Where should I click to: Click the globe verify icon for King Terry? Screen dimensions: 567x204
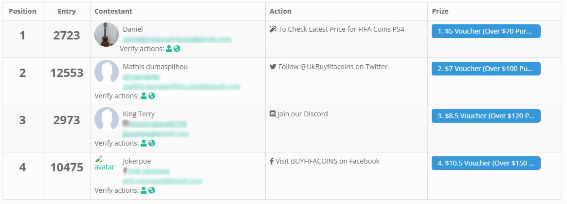click(x=151, y=143)
